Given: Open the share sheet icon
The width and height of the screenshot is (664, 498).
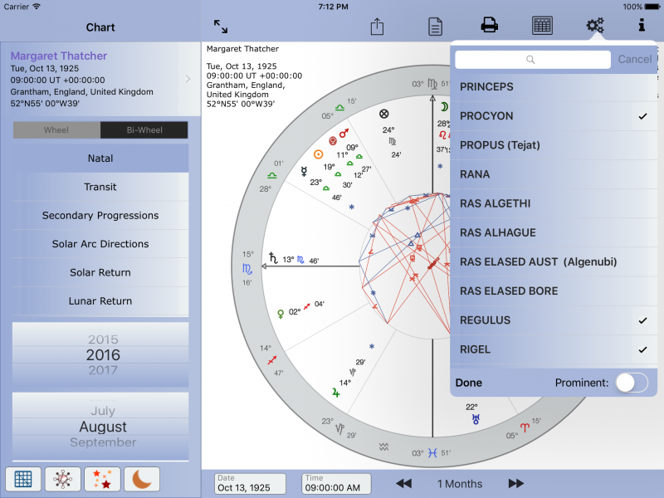Looking at the screenshot, I should tap(377, 27).
